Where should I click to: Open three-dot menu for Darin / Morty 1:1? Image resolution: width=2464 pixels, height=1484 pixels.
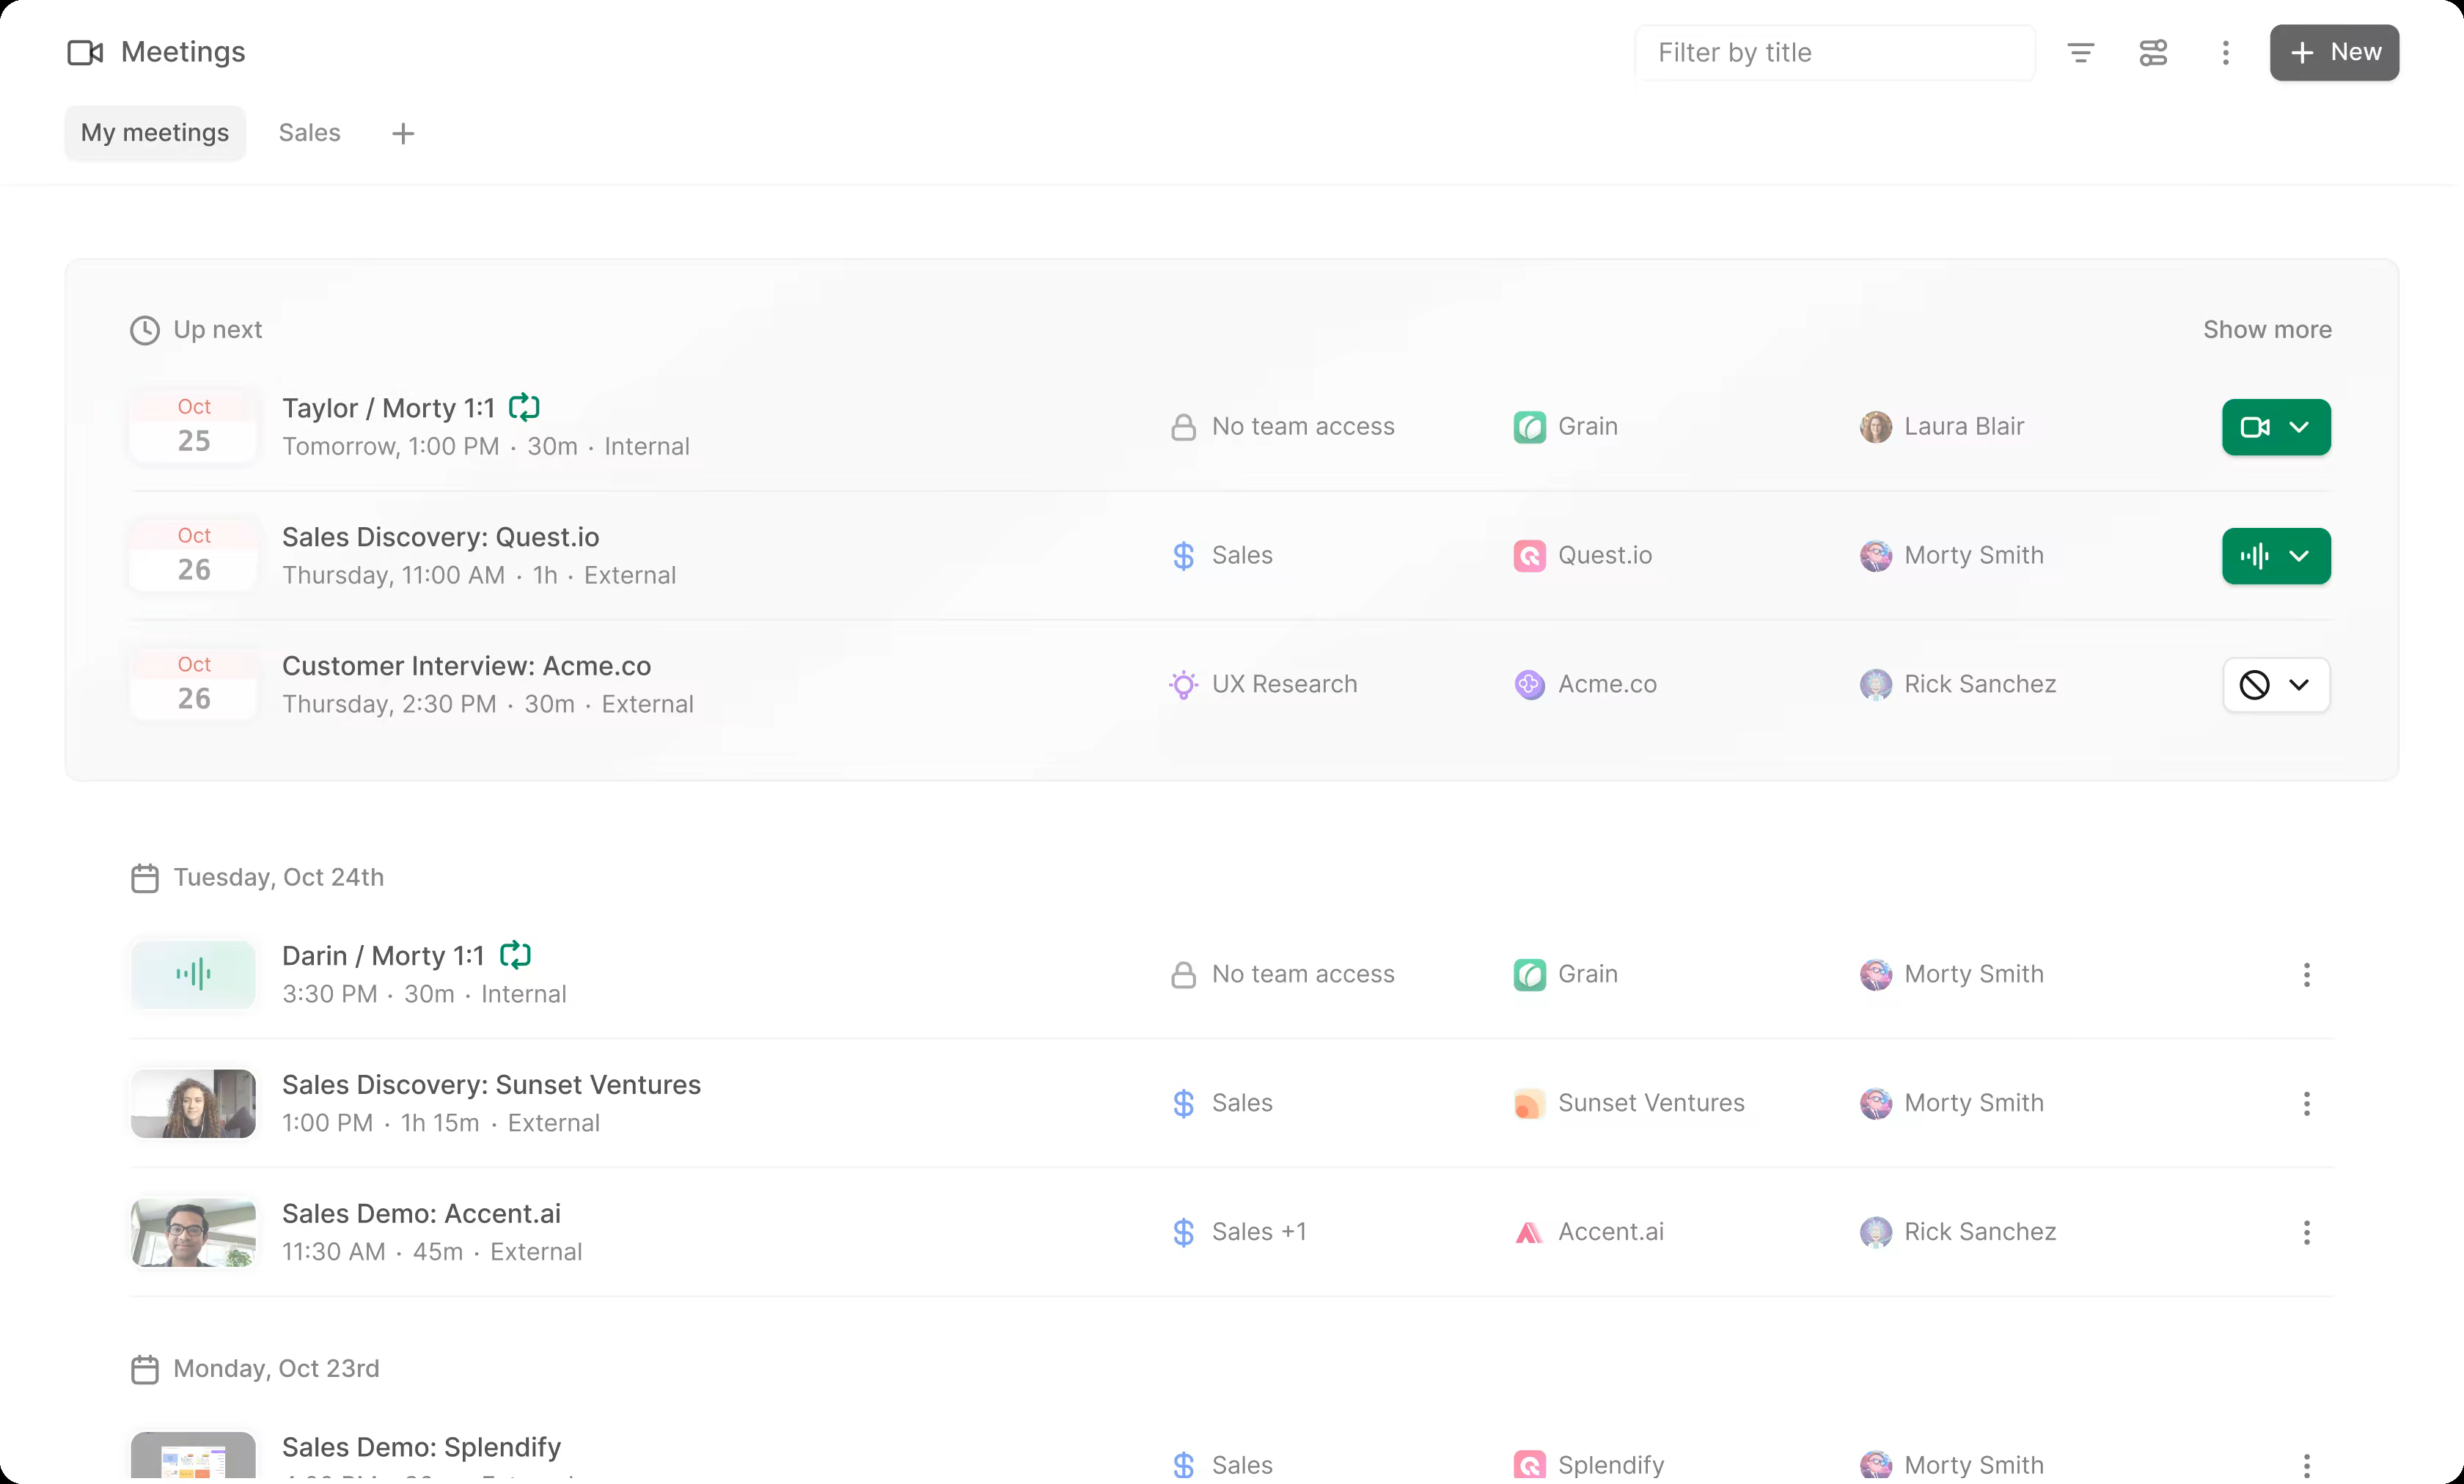tap(2306, 975)
